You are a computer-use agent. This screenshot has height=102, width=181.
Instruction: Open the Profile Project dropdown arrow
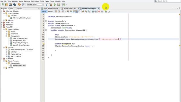(66, 5)
